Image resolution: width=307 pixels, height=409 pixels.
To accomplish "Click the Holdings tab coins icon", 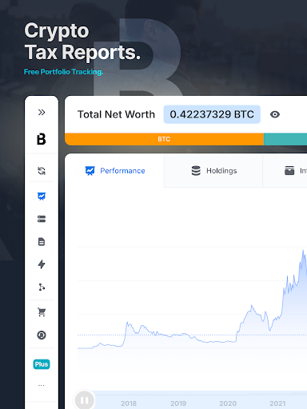I will (196, 171).
